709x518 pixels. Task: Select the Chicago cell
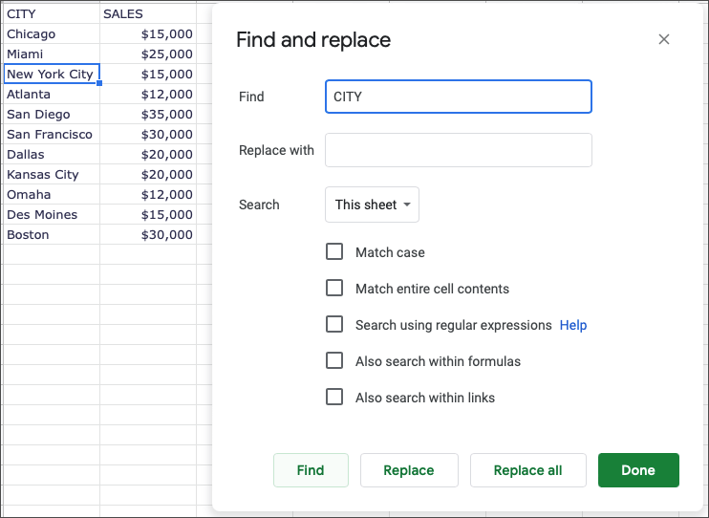[x=52, y=34]
